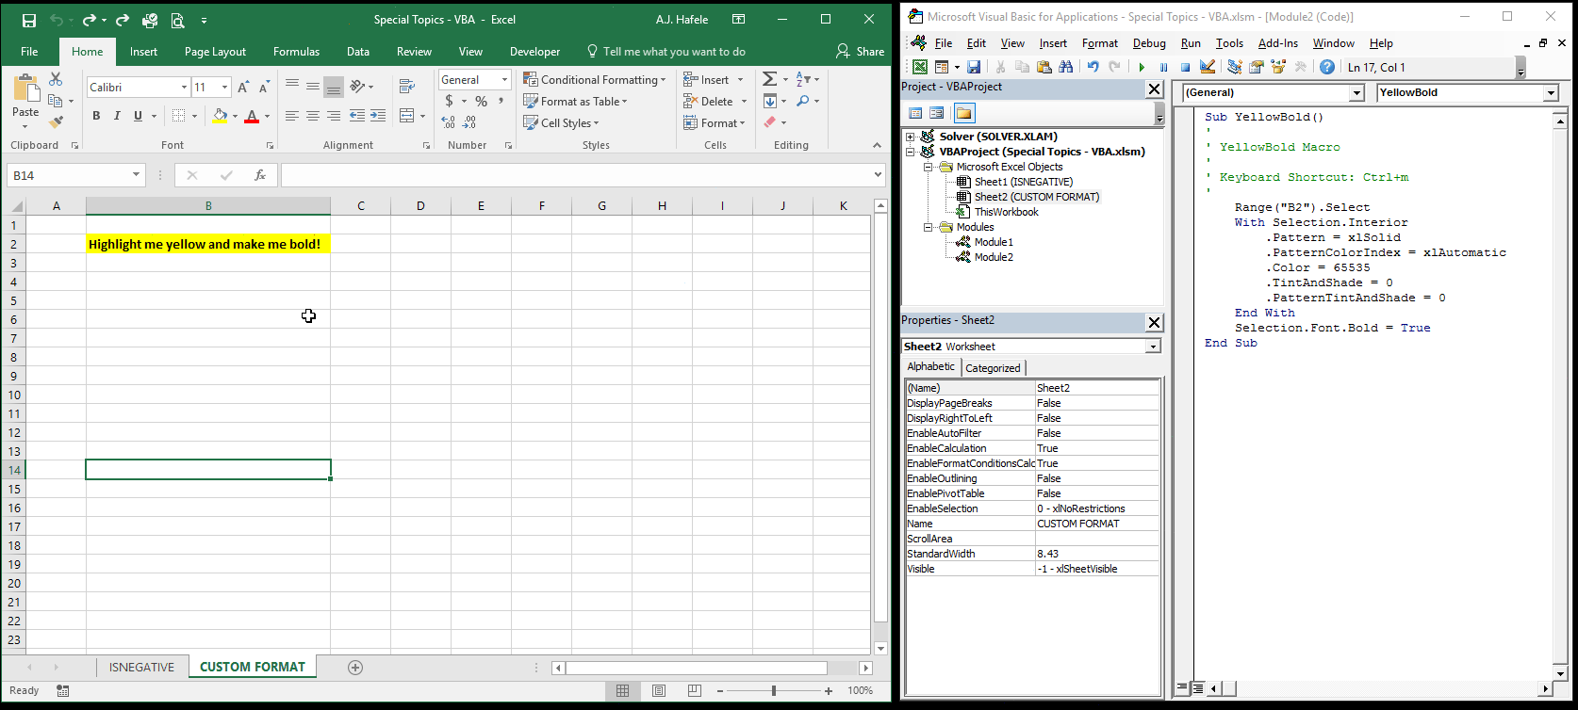
Task: Open the YellowBold procedure dropdown
Action: coord(1551,92)
